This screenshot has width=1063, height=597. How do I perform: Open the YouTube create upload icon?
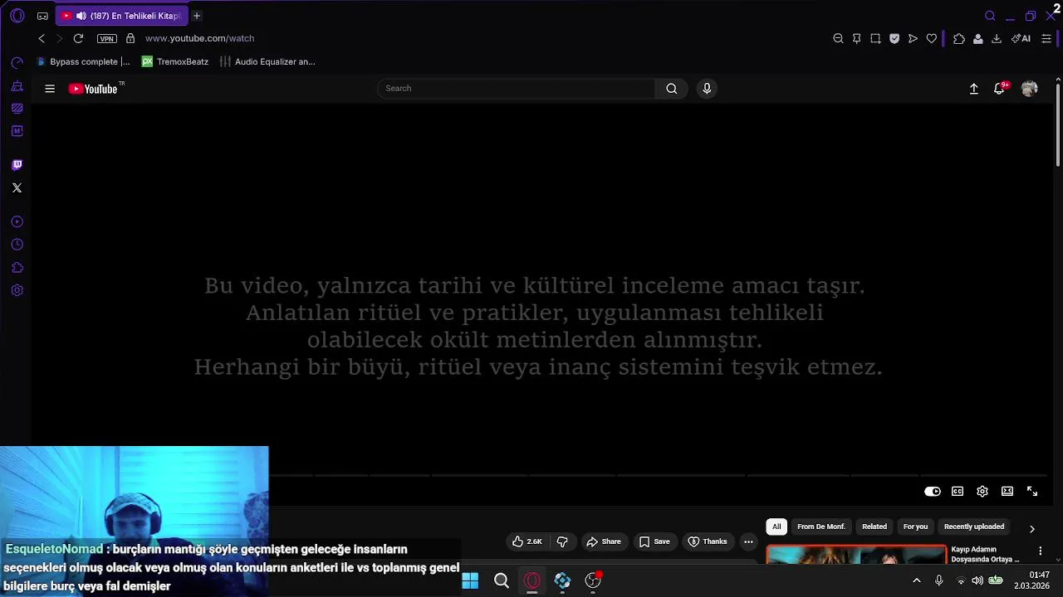coord(974,89)
